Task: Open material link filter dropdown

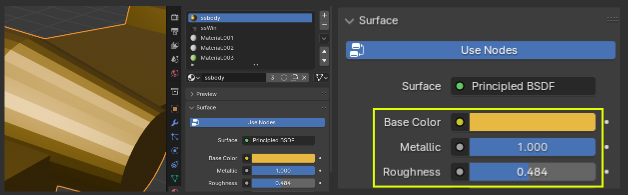Action: pyautogui.click(x=322, y=78)
